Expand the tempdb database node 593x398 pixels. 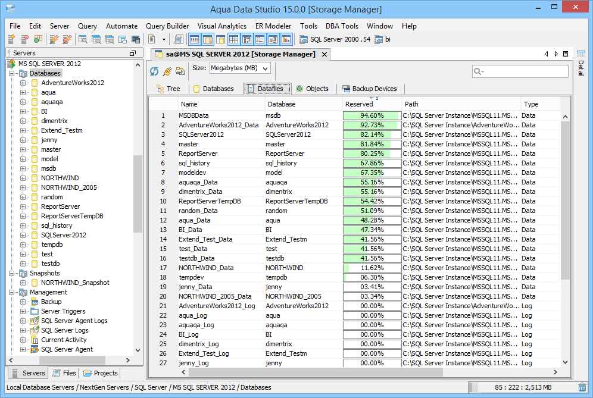23,245
